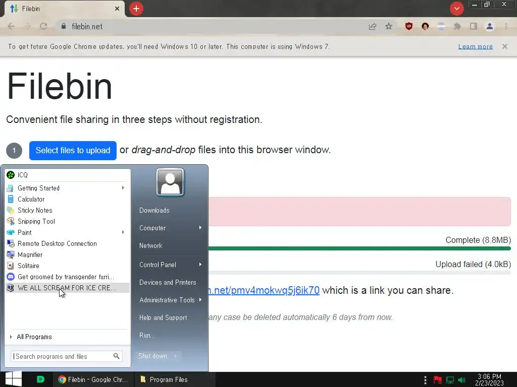Open a new tab with plus button

tap(136, 9)
